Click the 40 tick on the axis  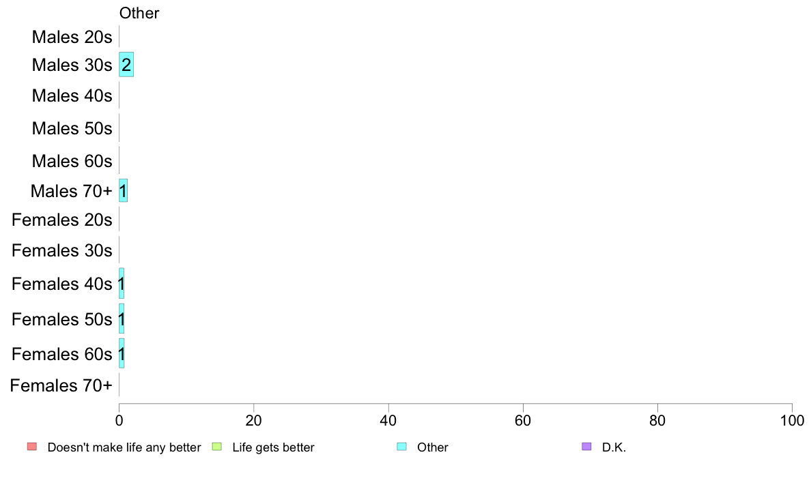(388, 420)
